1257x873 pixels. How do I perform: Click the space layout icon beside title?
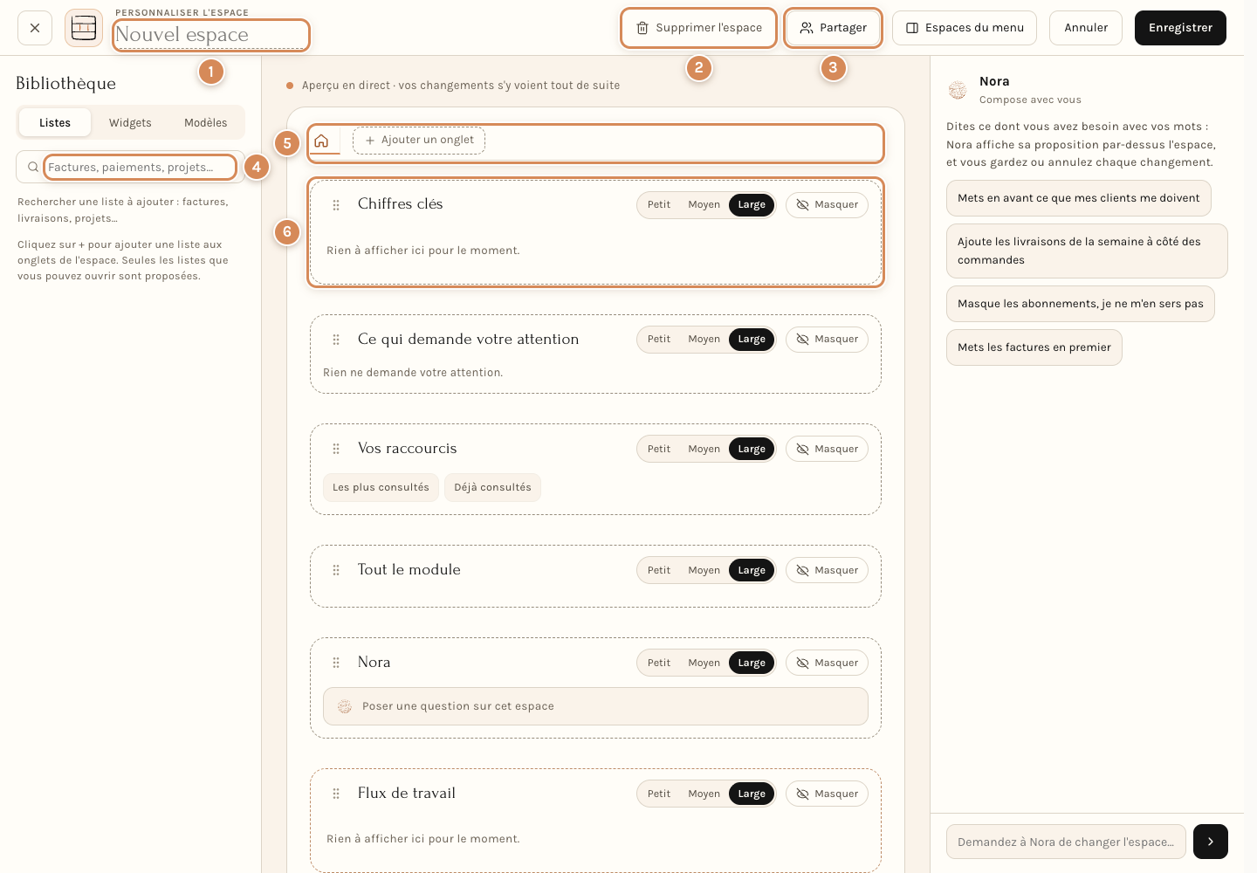84,28
